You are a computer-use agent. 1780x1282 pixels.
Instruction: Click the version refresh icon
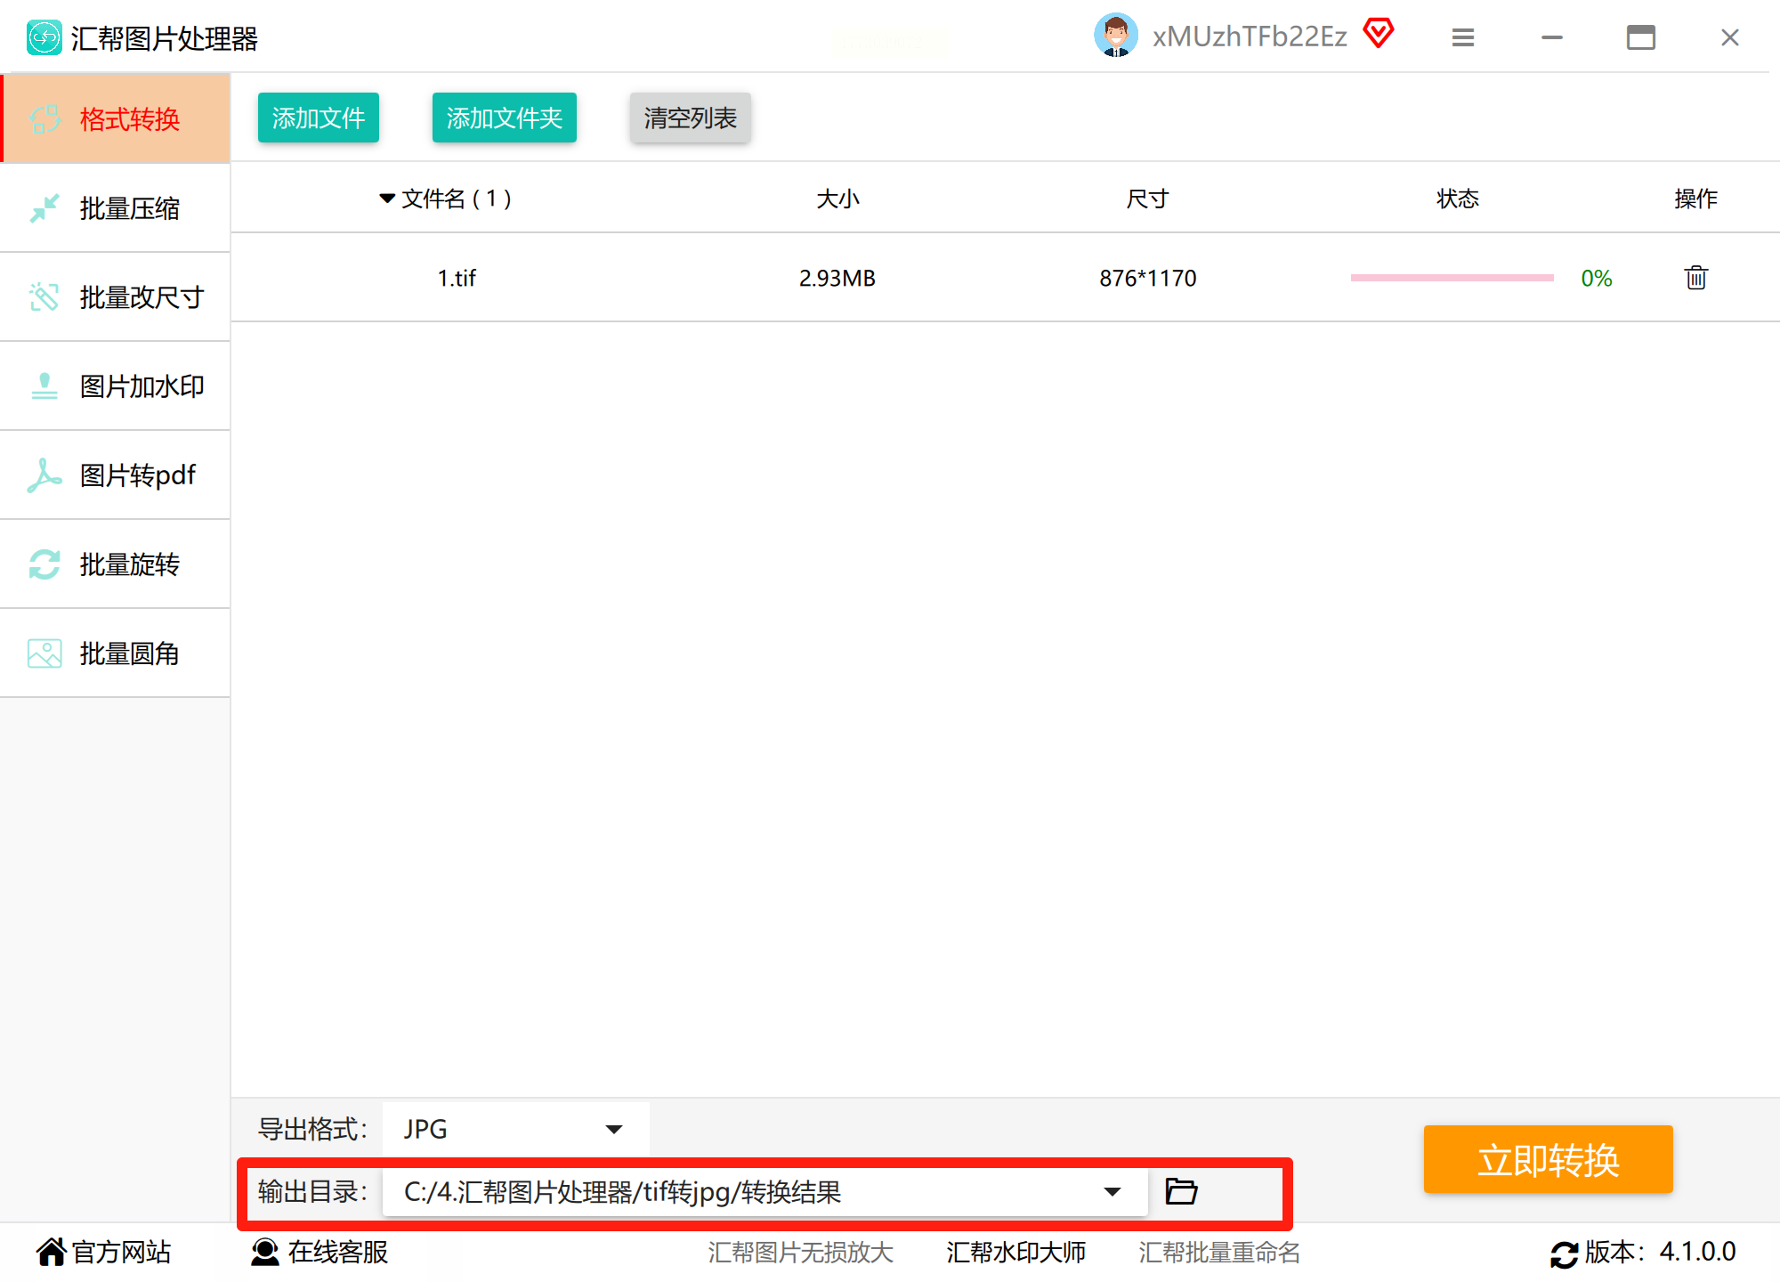[x=1564, y=1254]
